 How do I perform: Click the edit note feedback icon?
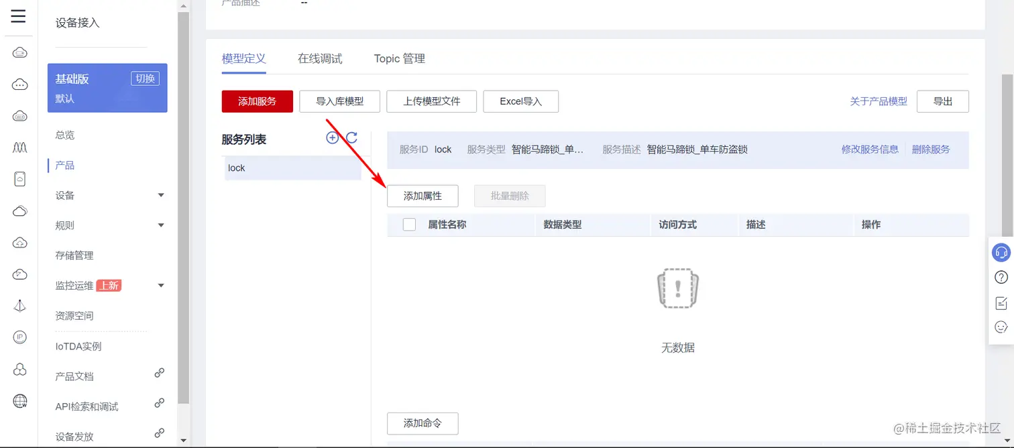click(1001, 302)
